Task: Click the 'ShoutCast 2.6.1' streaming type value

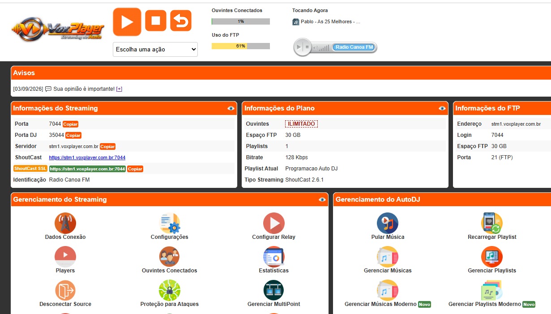Action: pyautogui.click(x=304, y=180)
